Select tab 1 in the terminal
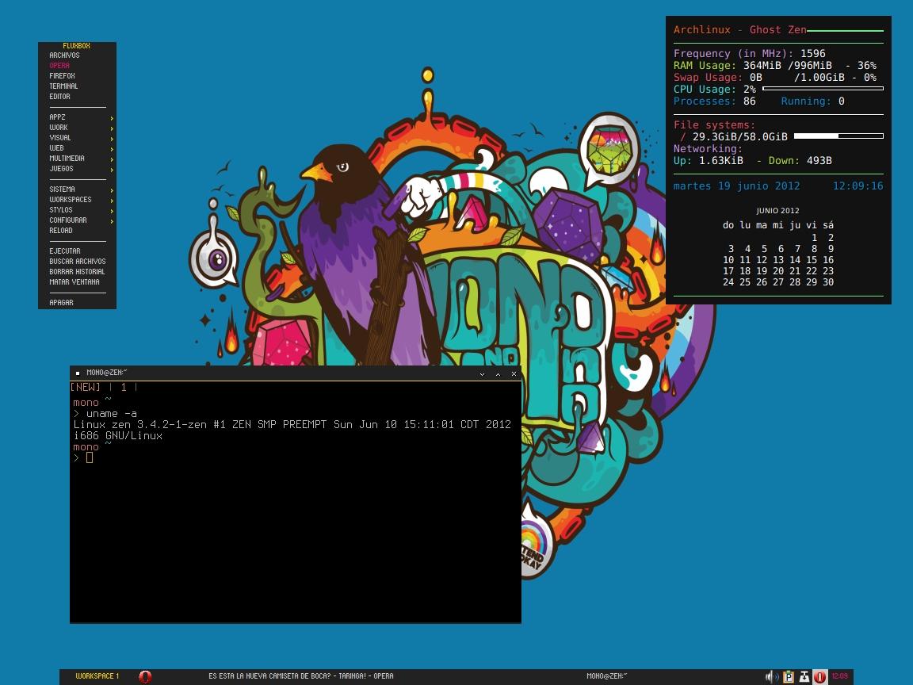913x685 pixels. [124, 388]
